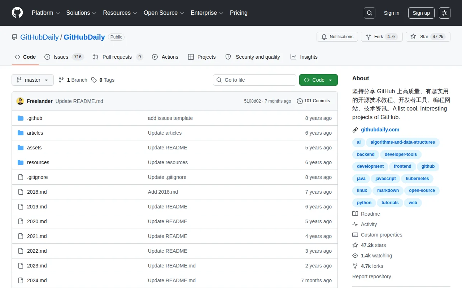The image size is (462, 288).
Task: Select the python topic tag
Action: pos(364,203)
